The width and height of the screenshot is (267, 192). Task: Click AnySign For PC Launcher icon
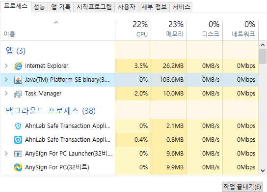pos(18,154)
